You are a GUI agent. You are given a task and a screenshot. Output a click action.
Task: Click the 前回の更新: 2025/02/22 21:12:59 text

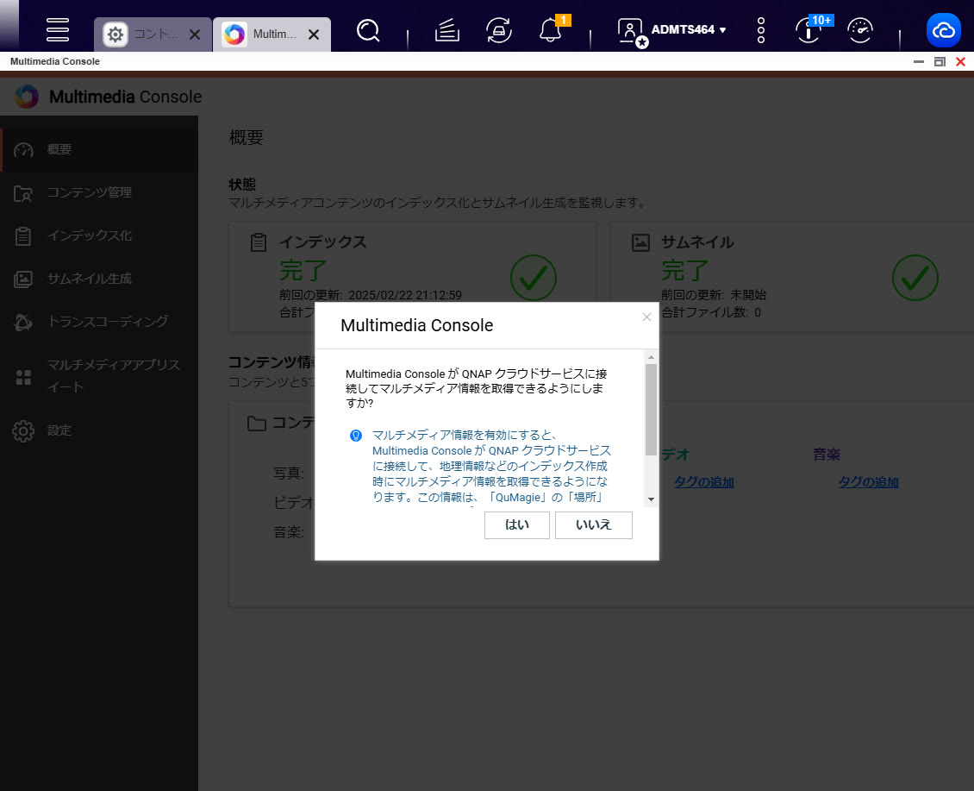[x=371, y=295]
